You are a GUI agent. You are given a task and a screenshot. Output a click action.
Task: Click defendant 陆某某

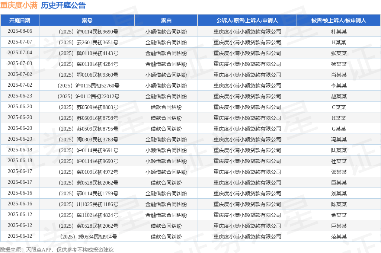339,150
